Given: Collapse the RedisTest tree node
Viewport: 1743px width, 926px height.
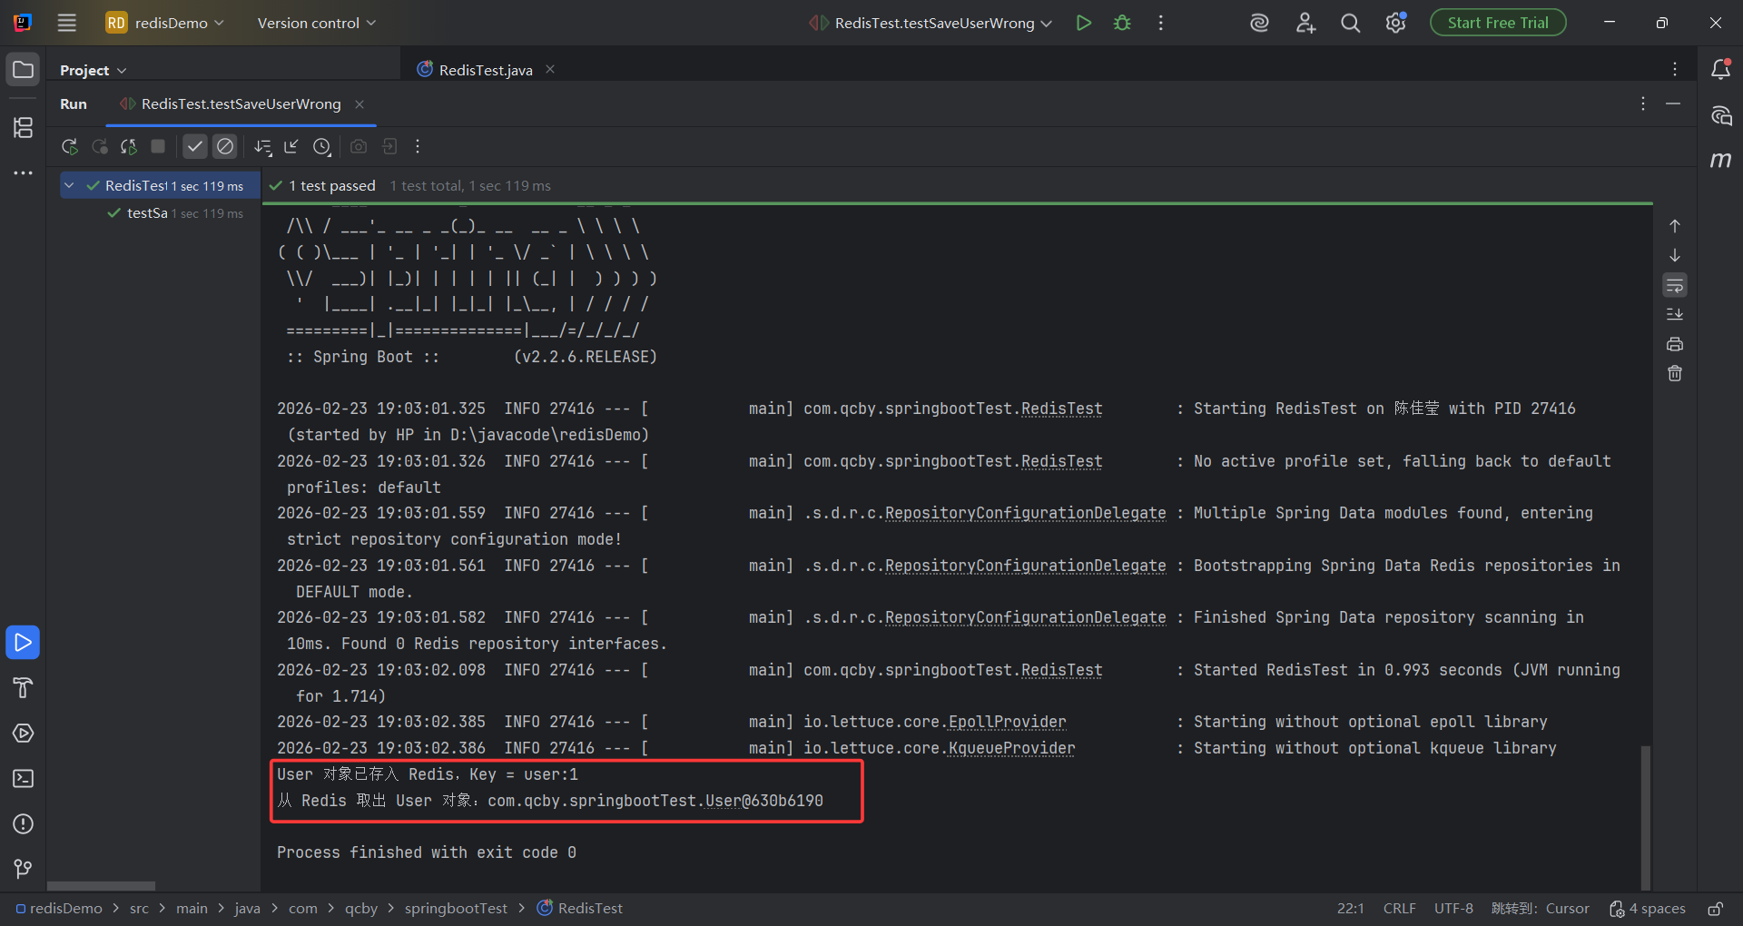Looking at the screenshot, I should pyautogui.click(x=69, y=185).
